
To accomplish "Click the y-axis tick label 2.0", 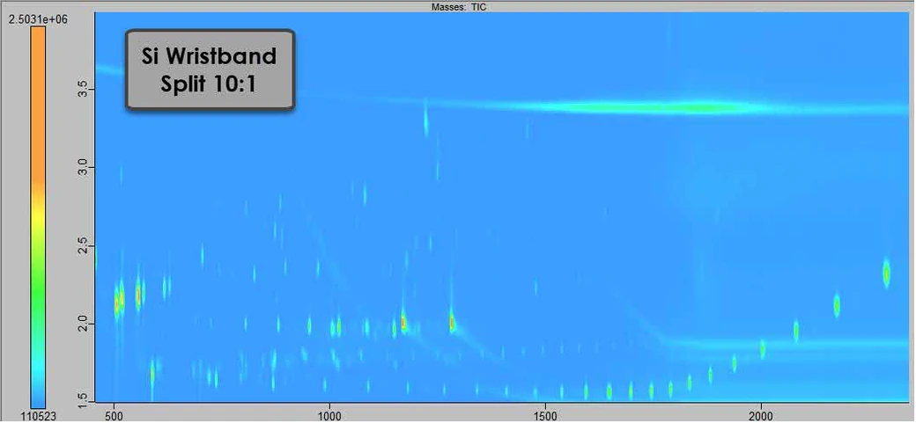I will click(83, 324).
